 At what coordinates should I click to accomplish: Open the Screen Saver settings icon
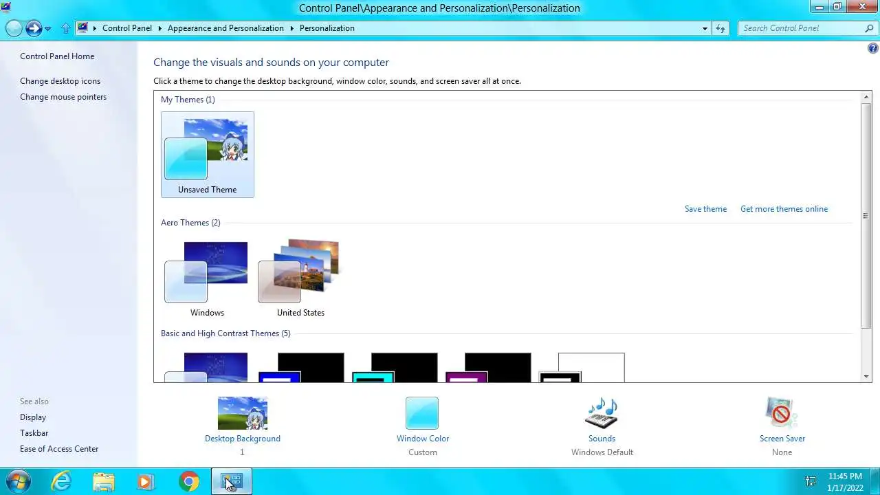click(x=782, y=413)
